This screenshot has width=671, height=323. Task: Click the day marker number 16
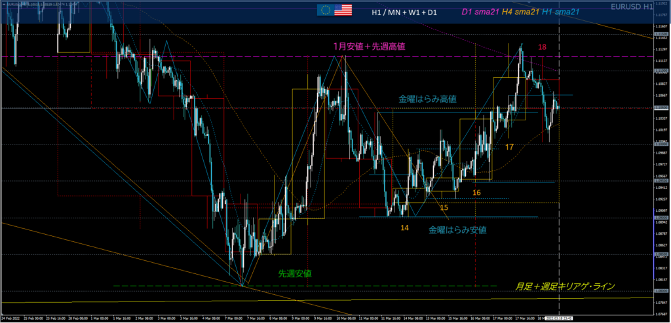click(x=476, y=192)
